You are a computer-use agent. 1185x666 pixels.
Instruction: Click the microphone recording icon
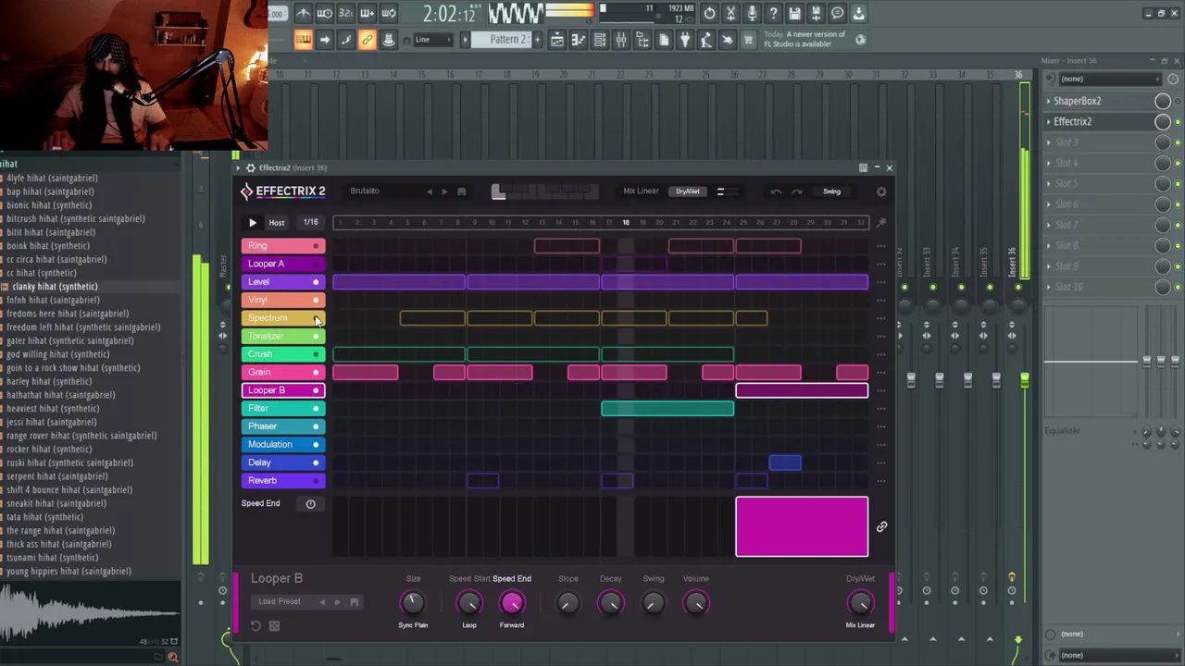[752, 13]
